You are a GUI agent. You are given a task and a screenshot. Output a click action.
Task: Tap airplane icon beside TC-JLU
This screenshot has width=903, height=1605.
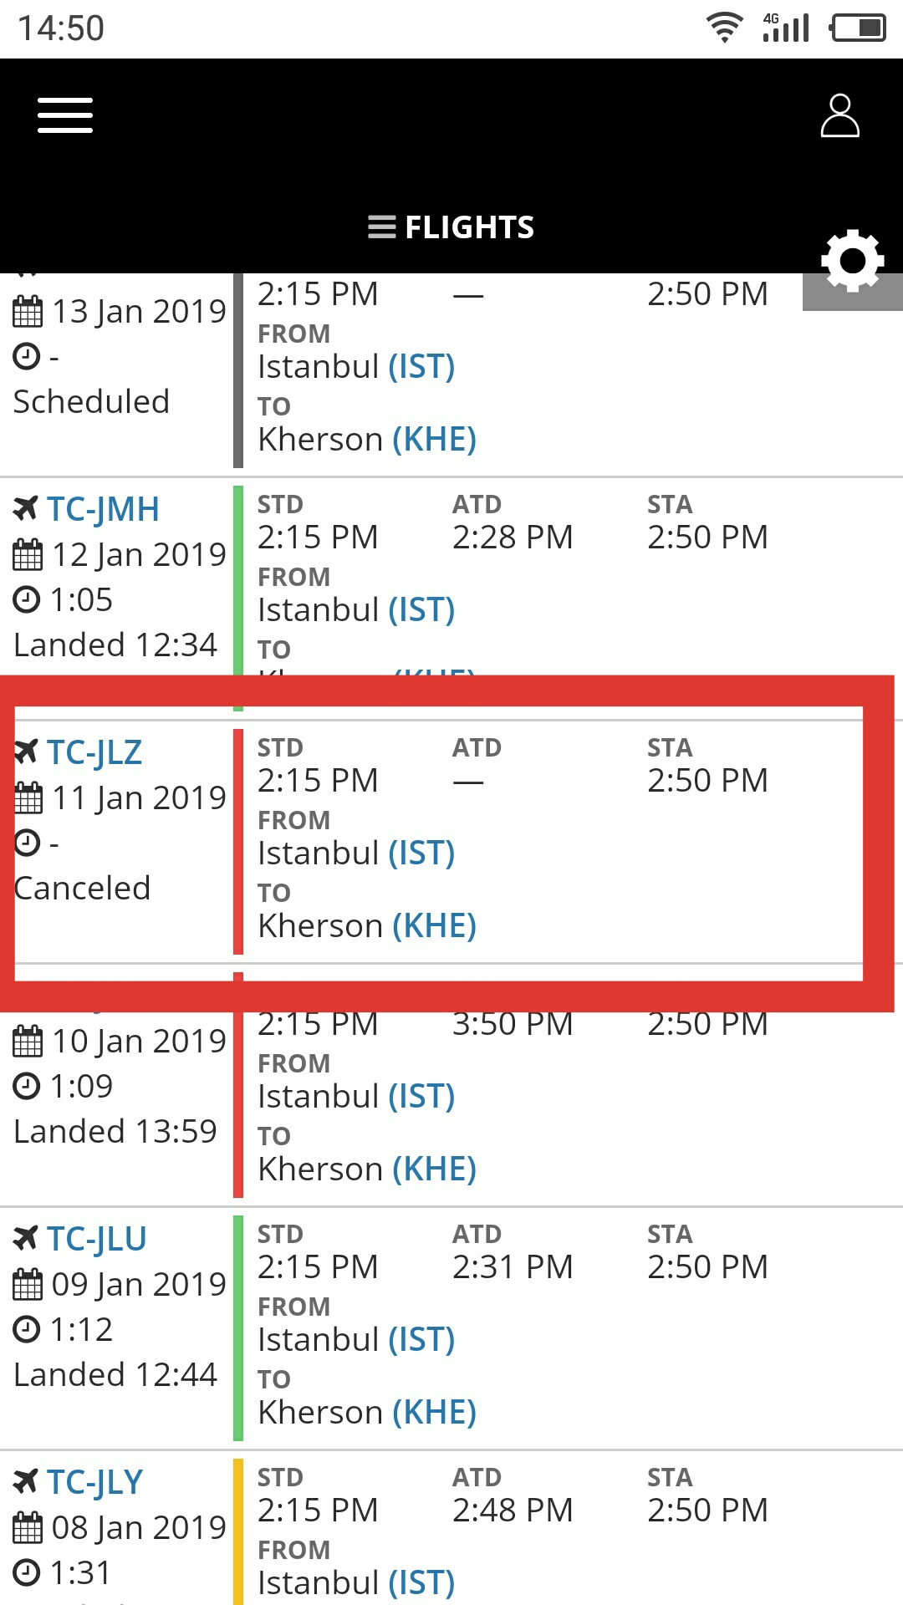[26, 1237]
